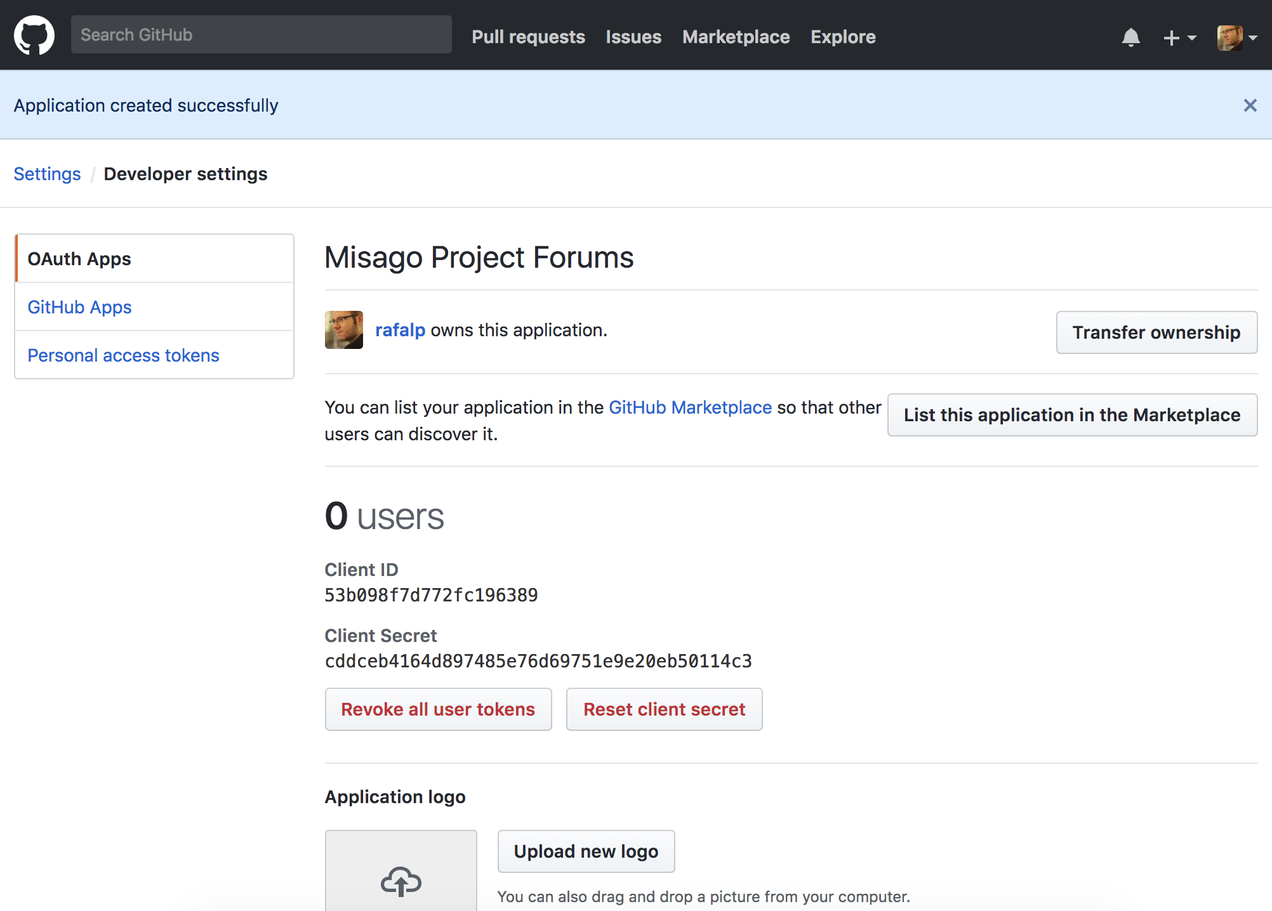Click Reset client secret button
The height and width of the screenshot is (911, 1272).
tap(664, 709)
